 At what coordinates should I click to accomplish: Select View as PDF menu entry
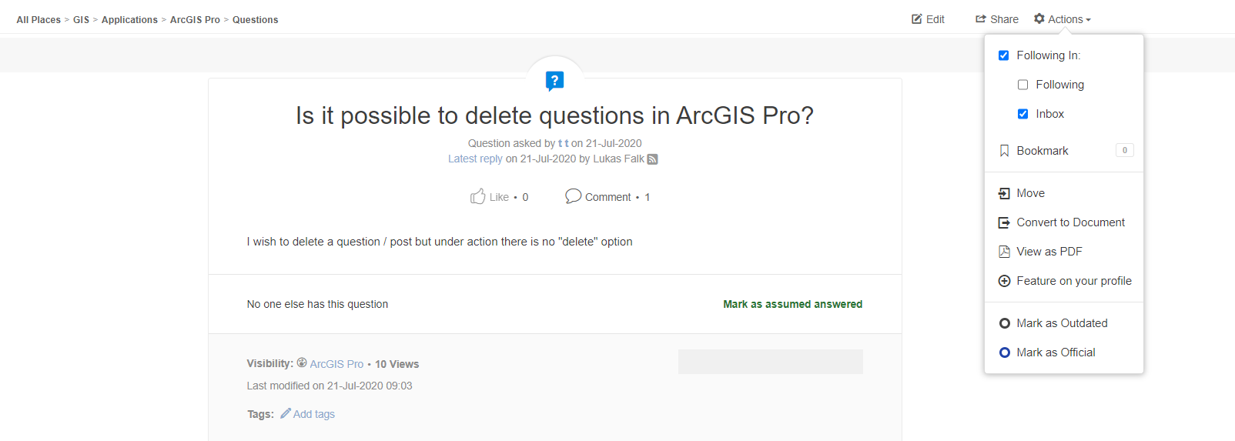(x=1049, y=252)
